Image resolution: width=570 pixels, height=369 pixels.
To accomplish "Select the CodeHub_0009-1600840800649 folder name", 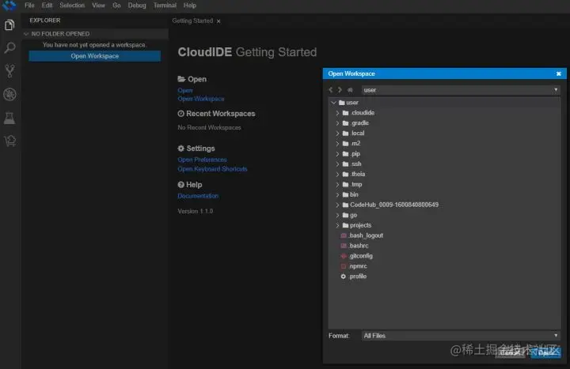I will pos(394,205).
